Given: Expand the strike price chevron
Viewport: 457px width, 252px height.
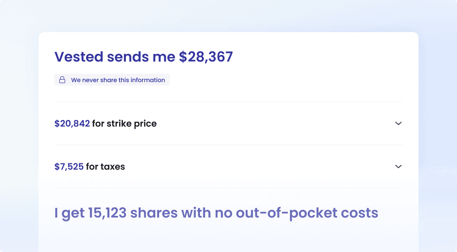Looking at the screenshot, I should tap(398, 124).
